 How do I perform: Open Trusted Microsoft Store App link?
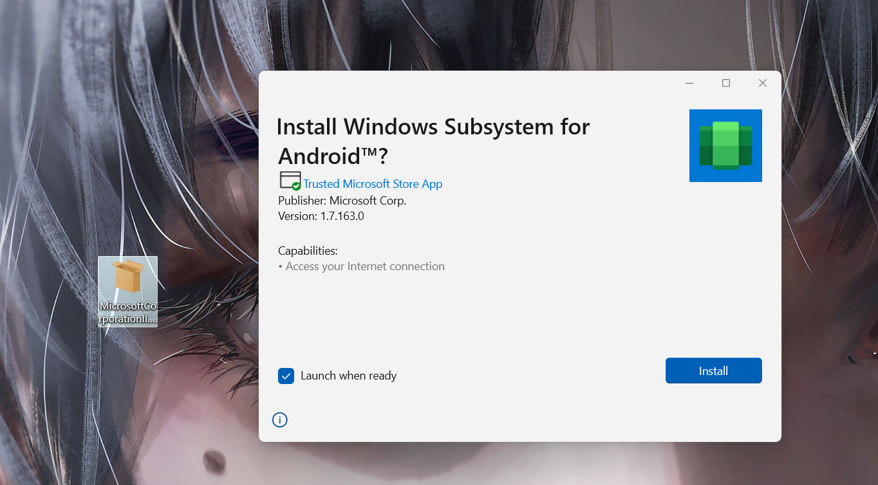(373, 184)
